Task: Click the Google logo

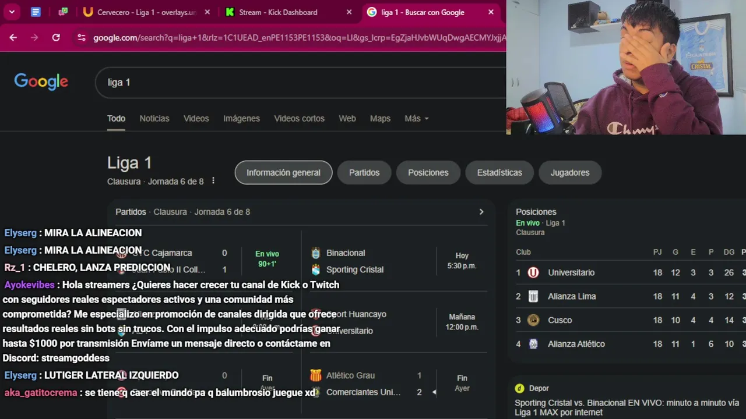Action: (x=41, y=82)
